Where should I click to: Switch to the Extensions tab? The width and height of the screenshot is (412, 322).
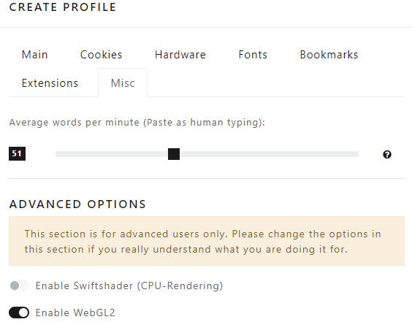(50, 83)
